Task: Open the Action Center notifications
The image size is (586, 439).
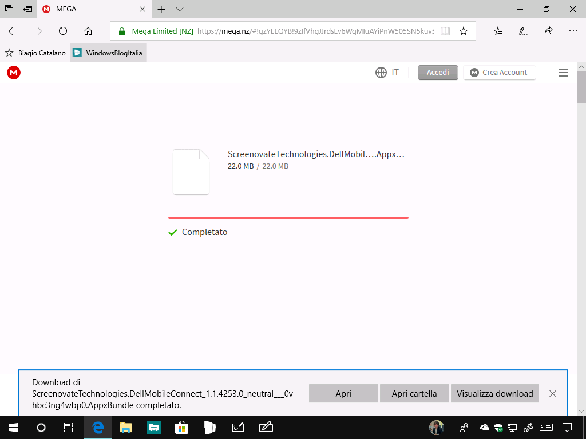Action: [x=567, y=428]
